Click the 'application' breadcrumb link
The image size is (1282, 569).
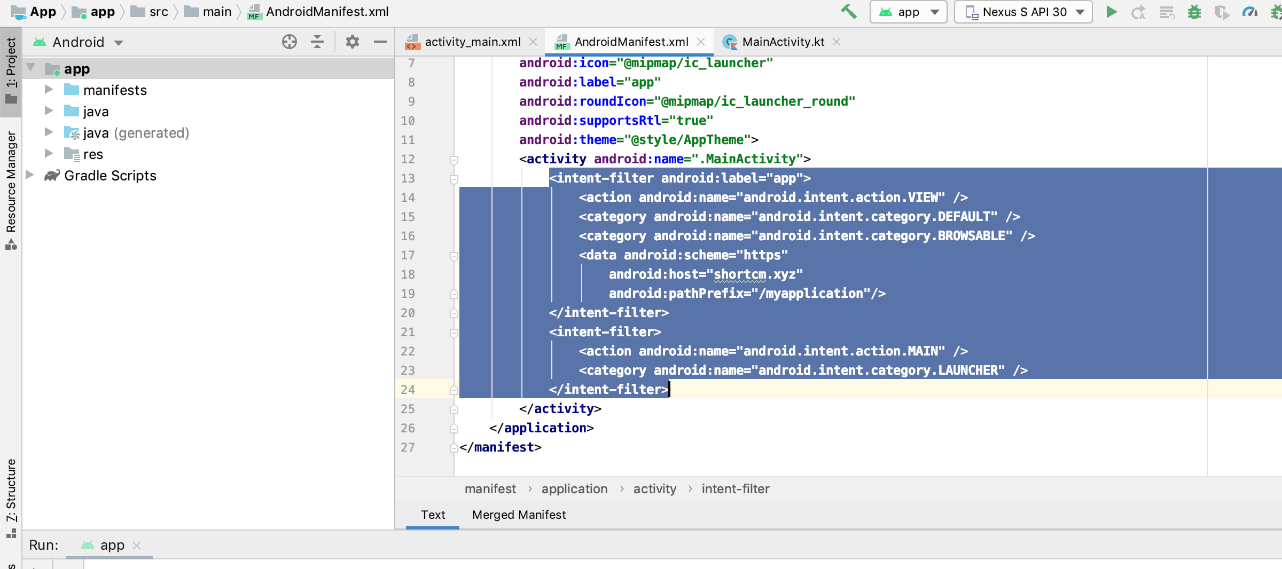574,488
